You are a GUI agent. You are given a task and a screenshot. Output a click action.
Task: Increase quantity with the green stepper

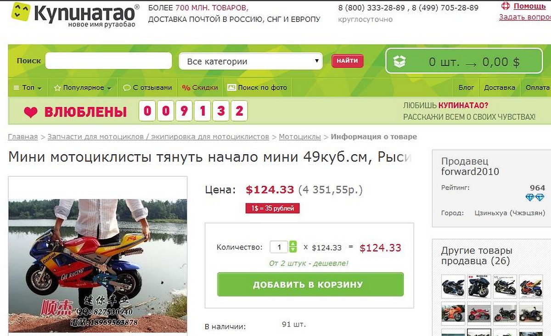tap(293, 244)
